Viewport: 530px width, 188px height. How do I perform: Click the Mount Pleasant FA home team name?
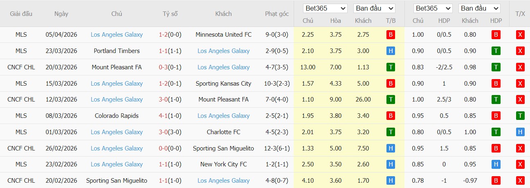(x=117, y=67)
